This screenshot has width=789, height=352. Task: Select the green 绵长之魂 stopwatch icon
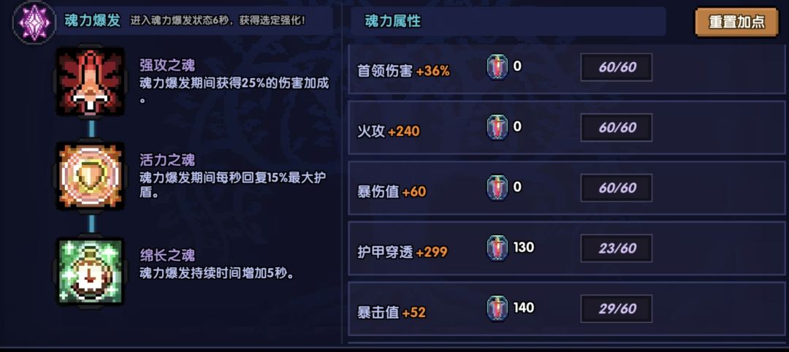91,271
